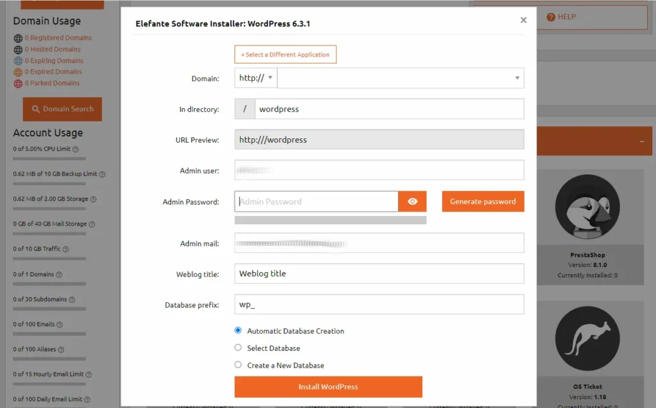Click the help icon next to Backup Limit
This screenshot has height=408, width=656.
coord(102,174)
